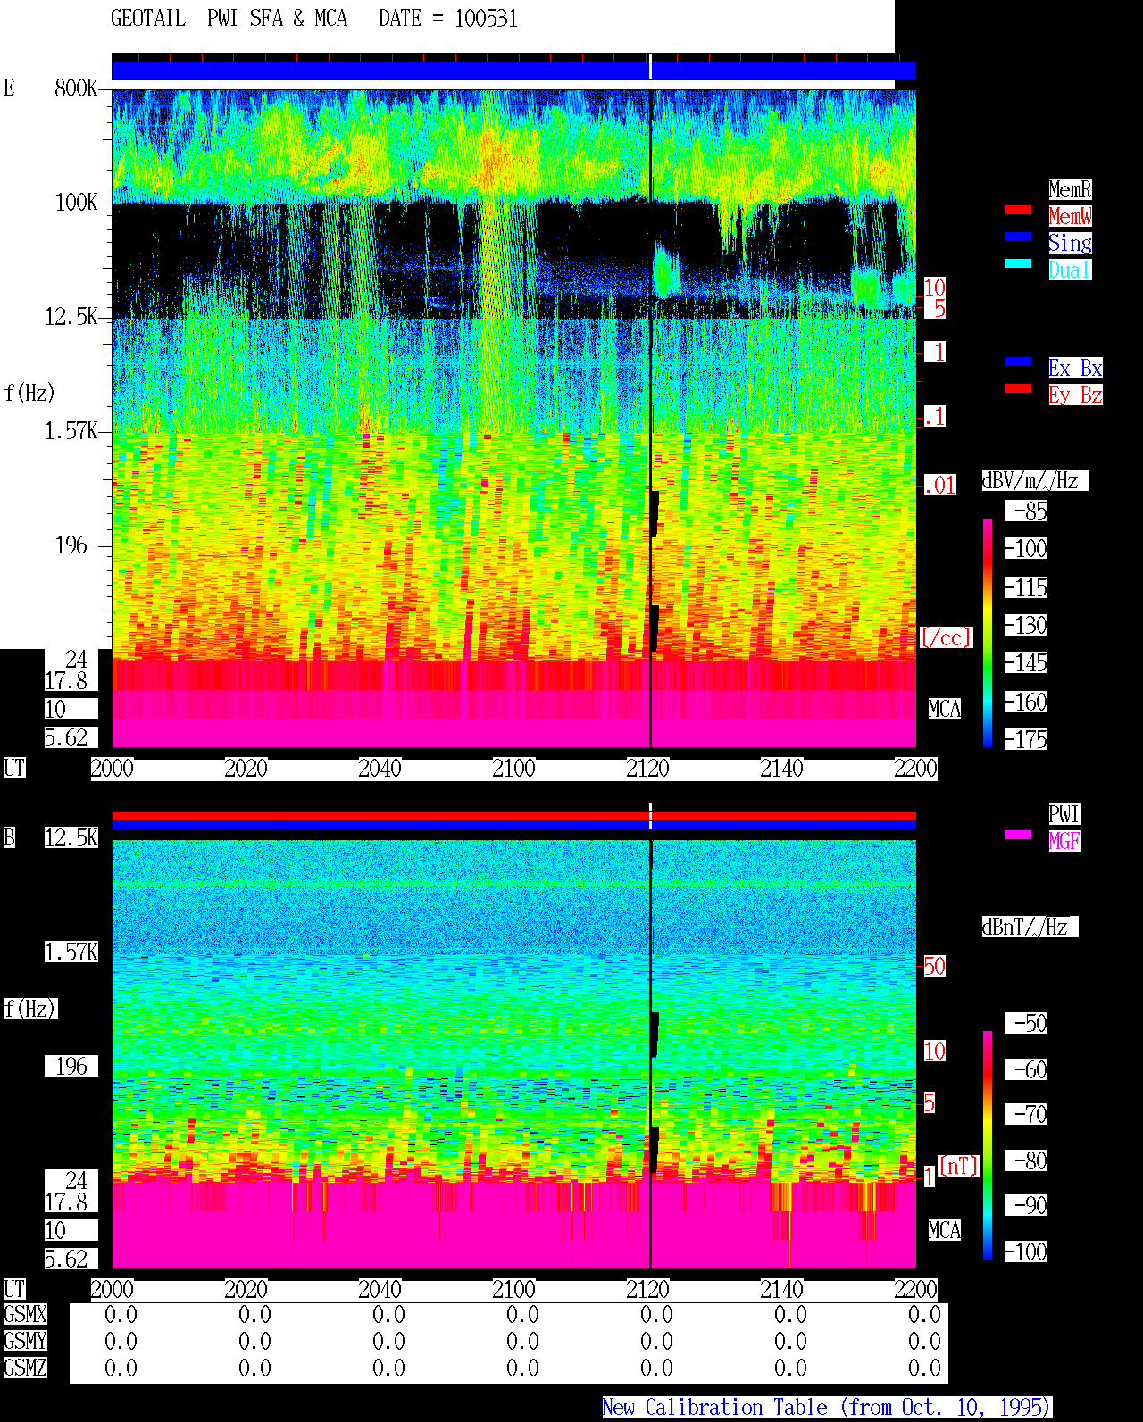Click the GSMX coordinate row label
The height and width of the screenshot is (1422, 1143).
pos(25,1314)
